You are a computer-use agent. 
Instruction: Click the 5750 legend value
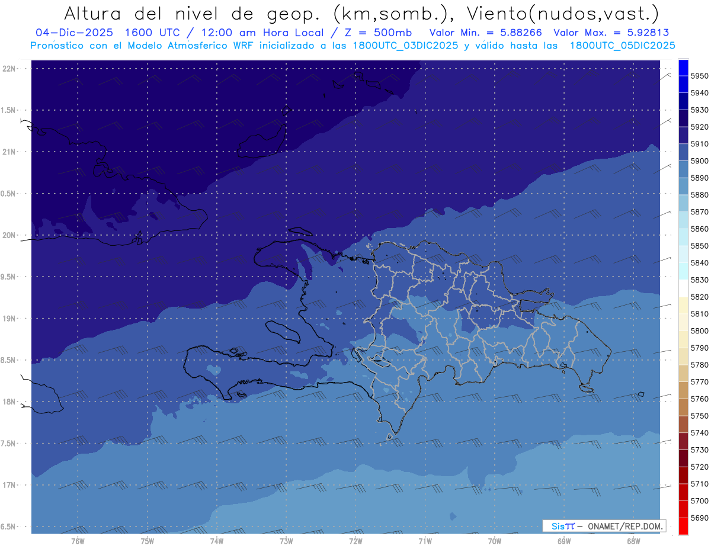pos(700,416)
